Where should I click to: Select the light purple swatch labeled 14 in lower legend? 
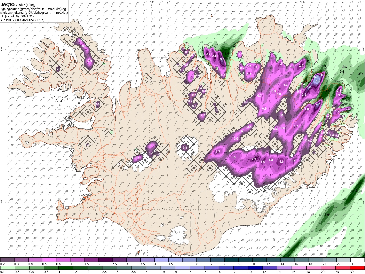(285, 268)
